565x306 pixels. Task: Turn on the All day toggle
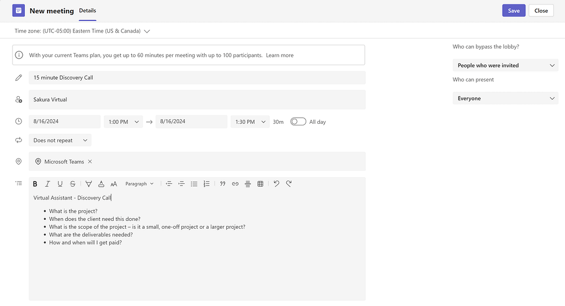(x=298, y=122)
